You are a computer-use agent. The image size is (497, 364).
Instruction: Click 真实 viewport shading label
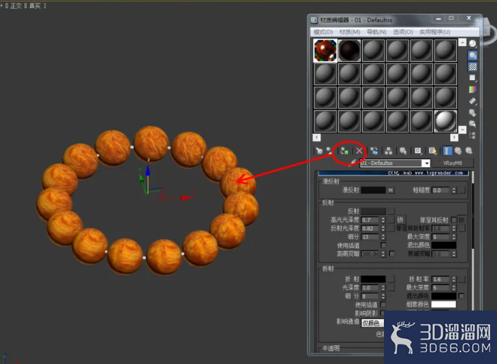point(35,6)
